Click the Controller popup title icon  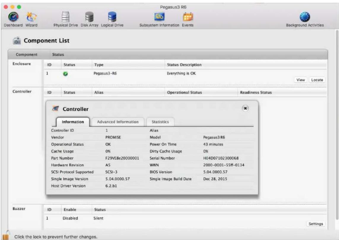click(x=55, y=109)
